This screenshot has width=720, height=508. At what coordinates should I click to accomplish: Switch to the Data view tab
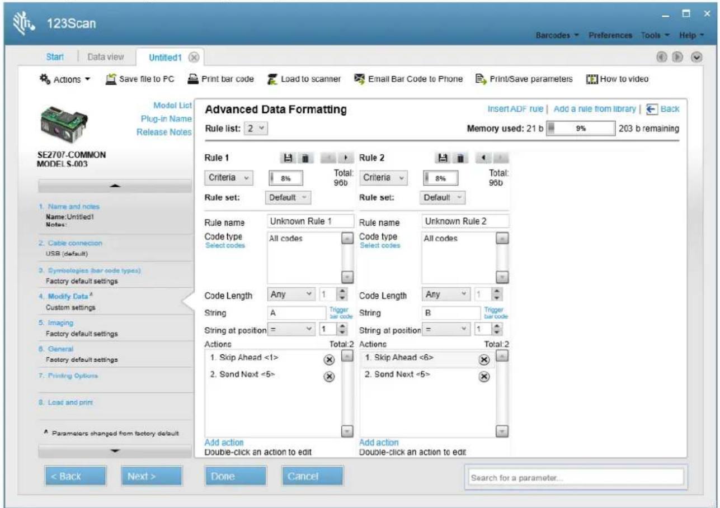pyautogui.click(x=110, y=57)
